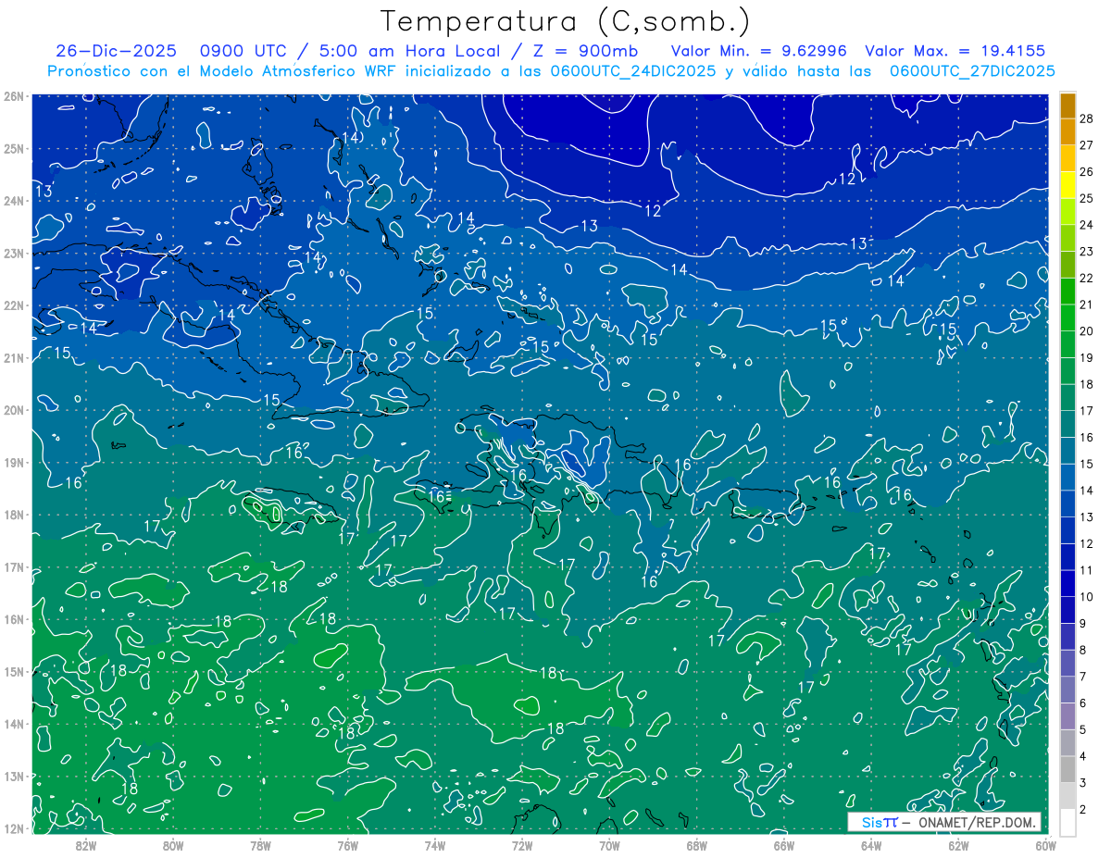Screen dimensions: 1111x858
Task: Click the 'Valor Min. = 9.62996' value
Action: pyautogui.click(x=758, y=50)
